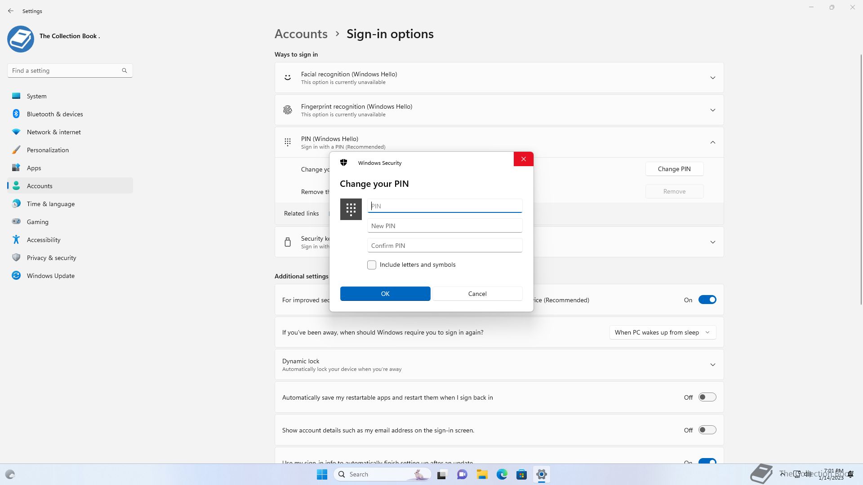The width and height of the screenshot is (863, 485).
Task: Click the Facial recognition smiley icon
Action: [288, 78]
